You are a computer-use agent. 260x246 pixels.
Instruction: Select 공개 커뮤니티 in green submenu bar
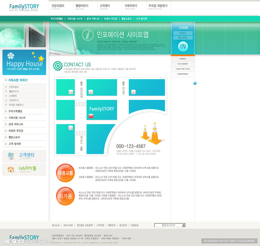(93, 19)
